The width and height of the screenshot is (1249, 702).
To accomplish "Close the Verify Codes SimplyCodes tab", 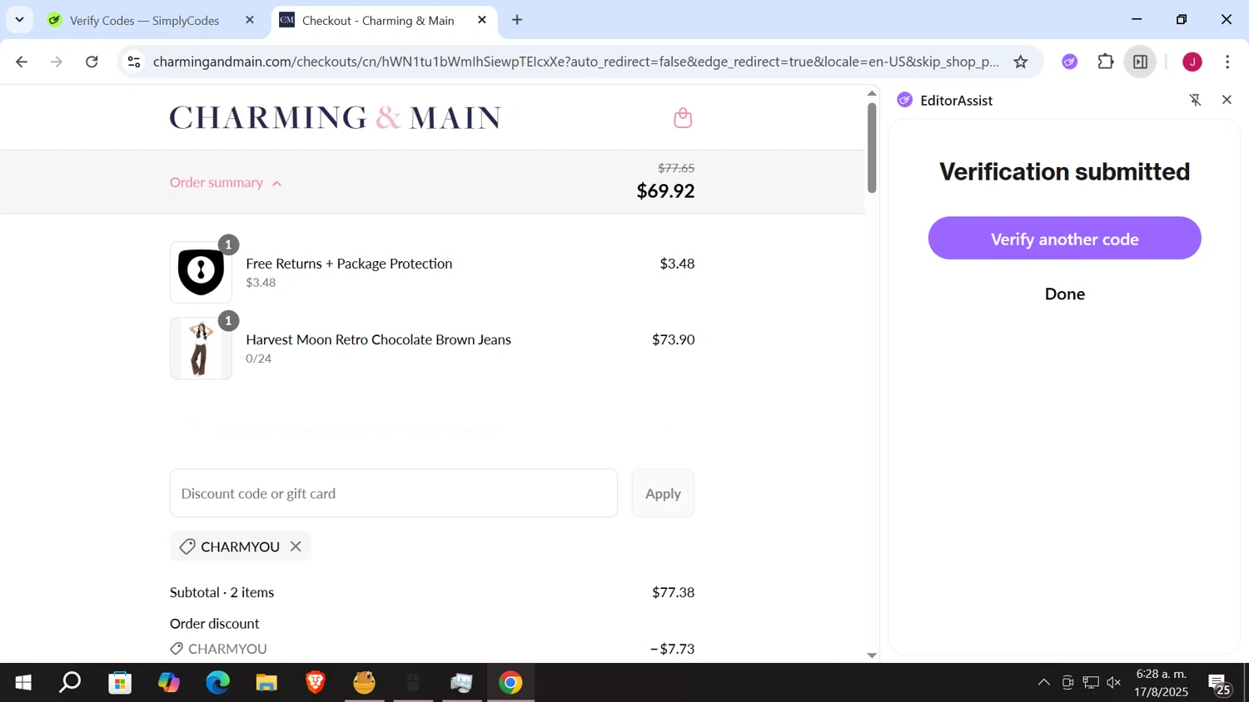I will tap(250, 20).
